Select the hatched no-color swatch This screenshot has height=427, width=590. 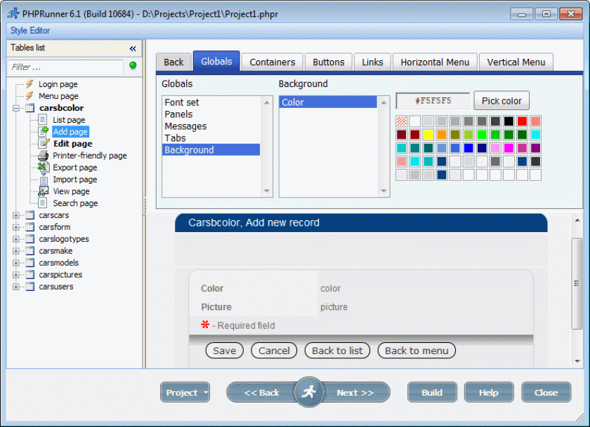(x=402, y=121)
